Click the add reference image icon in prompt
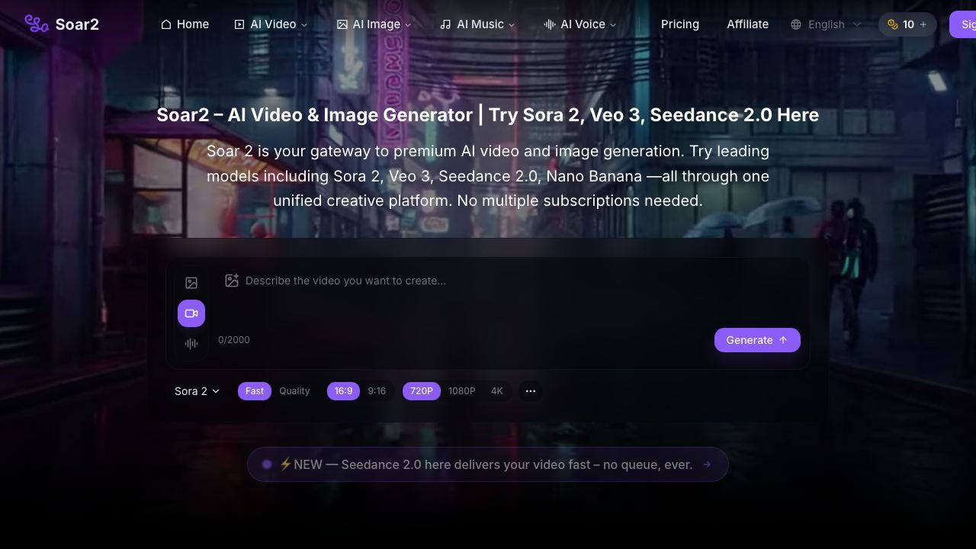Viewport: 976px width, 549px height. (232, 281)
